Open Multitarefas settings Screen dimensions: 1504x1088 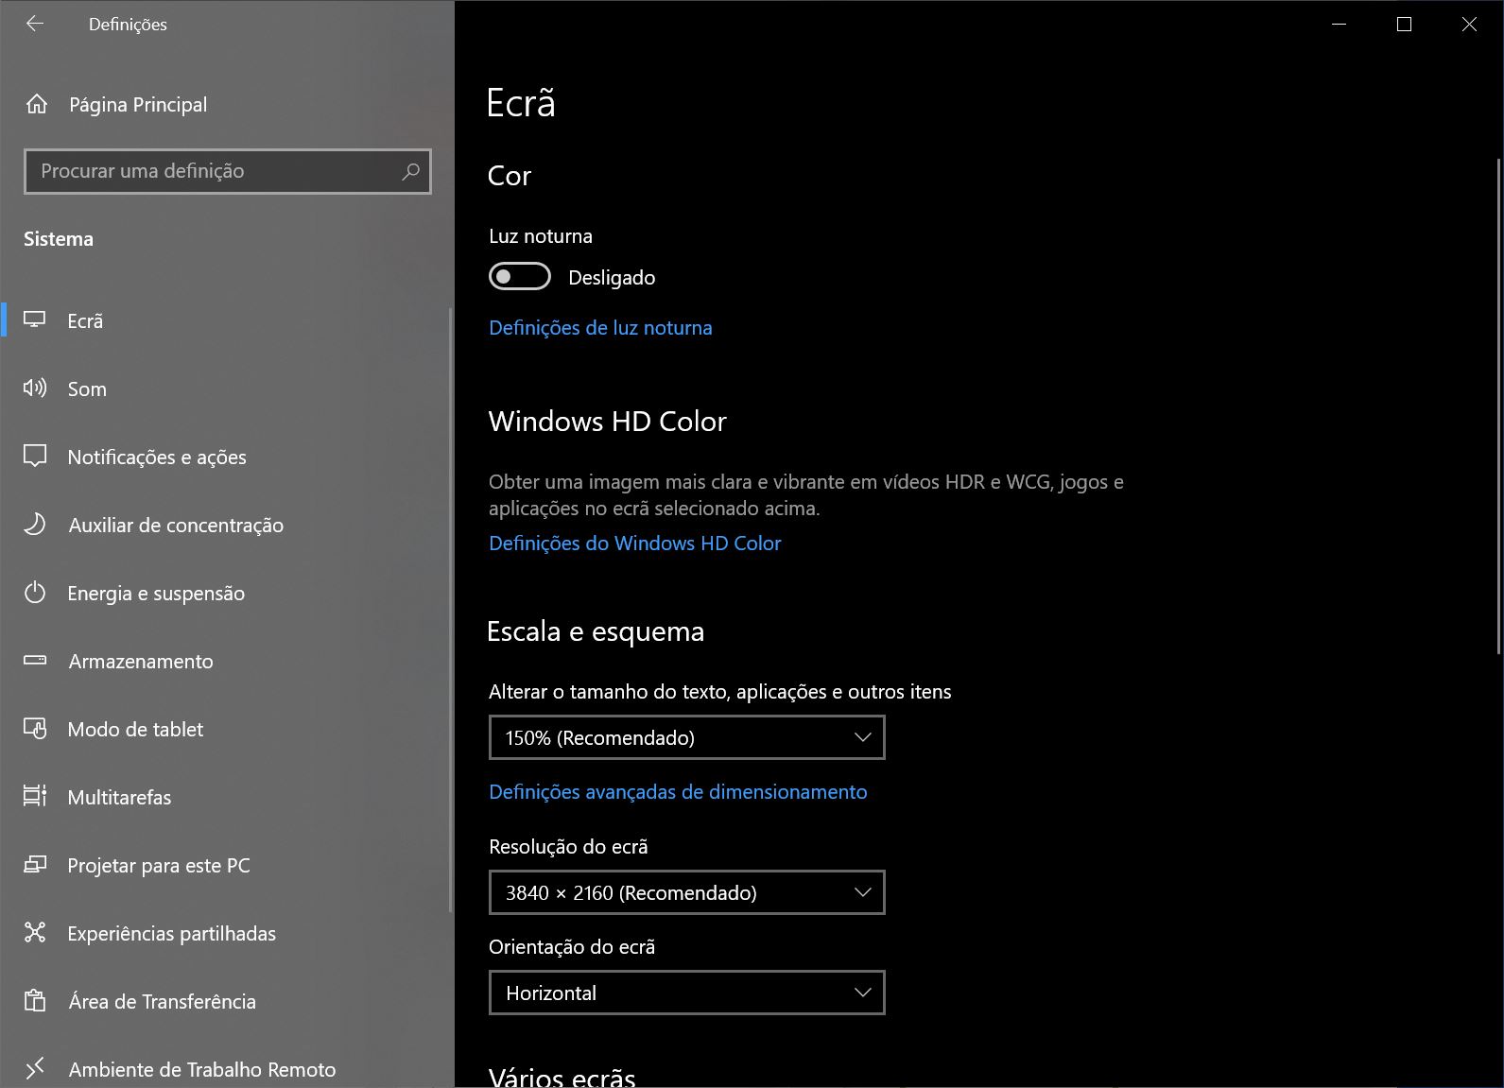(x=227, y=797)
